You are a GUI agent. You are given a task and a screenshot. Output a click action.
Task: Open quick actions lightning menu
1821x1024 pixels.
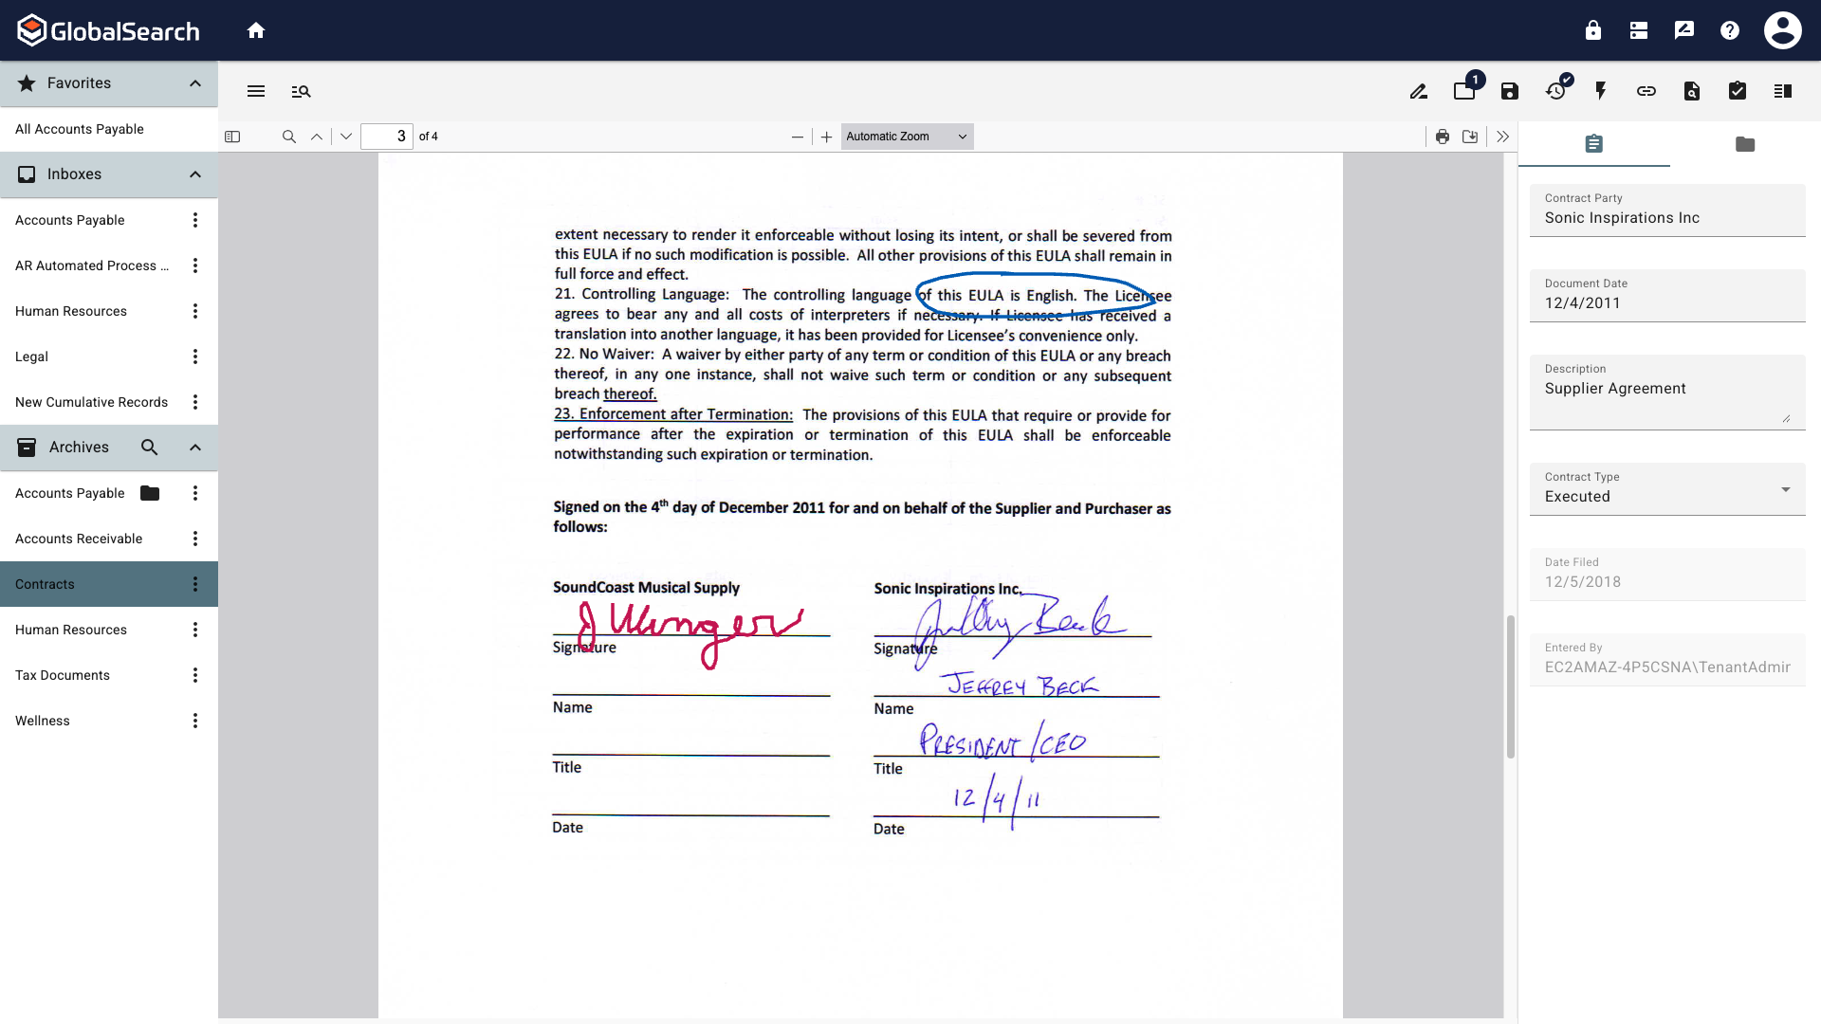click(x=1601, y=91)
